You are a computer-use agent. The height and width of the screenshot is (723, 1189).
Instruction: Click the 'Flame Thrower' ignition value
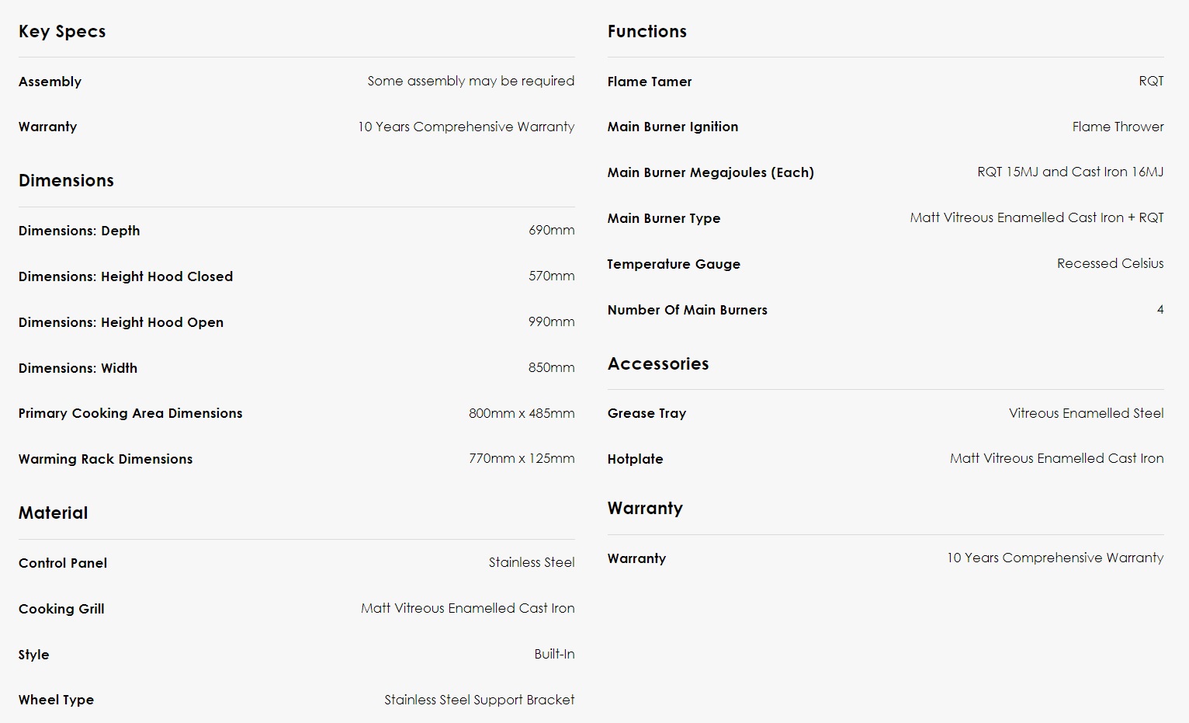click(1118, 127)
